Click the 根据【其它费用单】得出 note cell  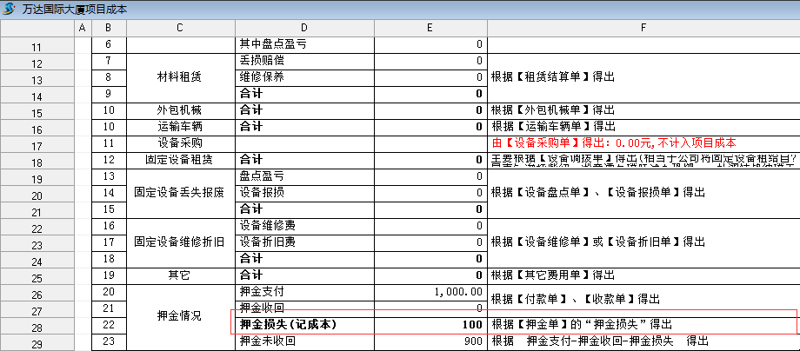coord(643,275)
